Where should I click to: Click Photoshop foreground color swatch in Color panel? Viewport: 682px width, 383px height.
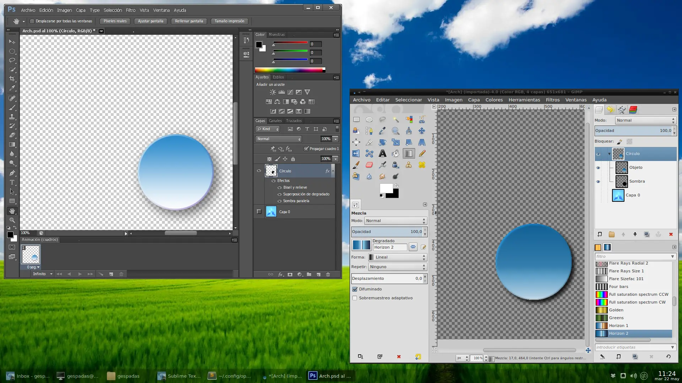pyautogui.click(x=259, y=45)
